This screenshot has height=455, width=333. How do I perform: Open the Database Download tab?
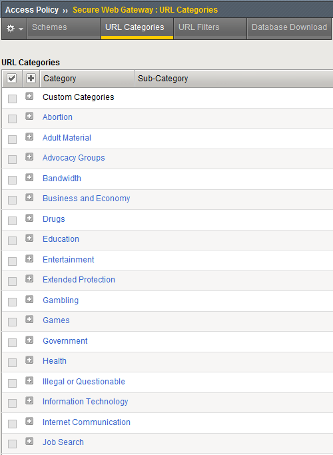[289, 29]
